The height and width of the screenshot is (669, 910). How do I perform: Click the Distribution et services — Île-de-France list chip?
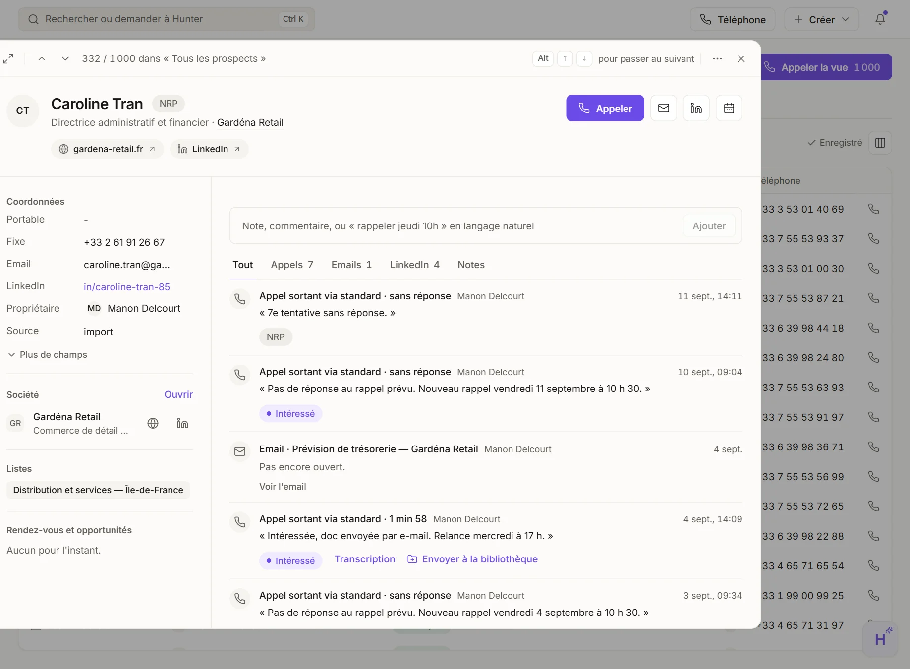coord(98,490)
